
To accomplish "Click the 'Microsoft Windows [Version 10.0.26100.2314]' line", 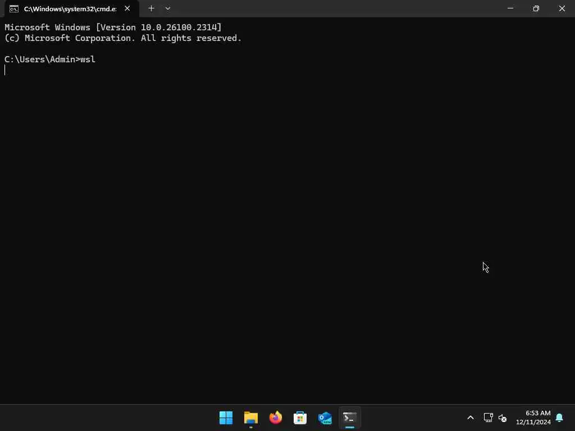I will pos(113,27).
